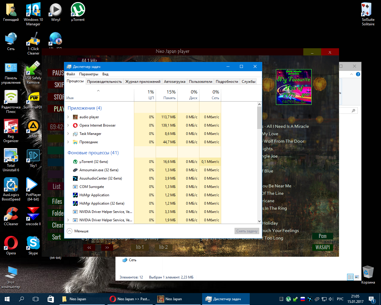Open AIMP desktop shortcut
The width and height of the screenshot is (381, 305).
tap(33, 129)
